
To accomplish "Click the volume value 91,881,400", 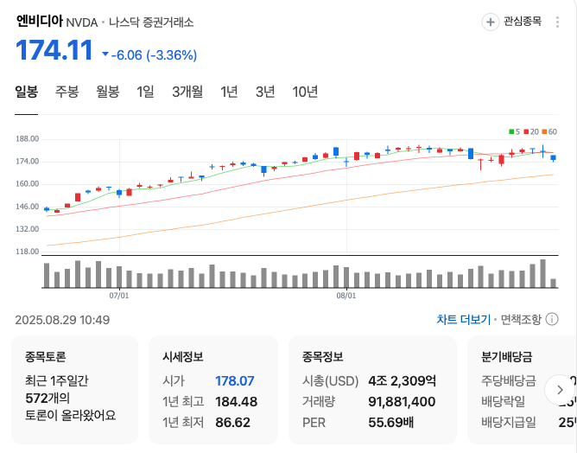I will (402, 401).
